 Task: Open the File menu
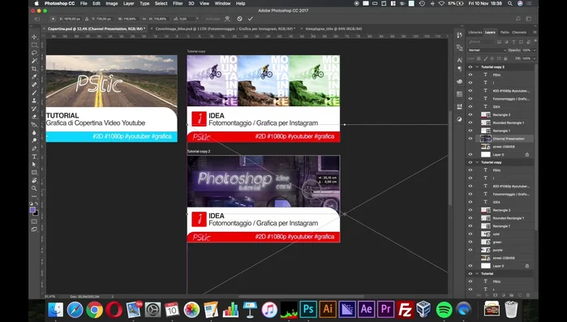point(84,3)
